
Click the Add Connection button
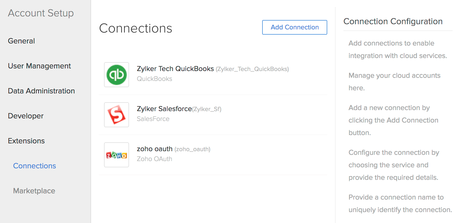pos(294,27)
